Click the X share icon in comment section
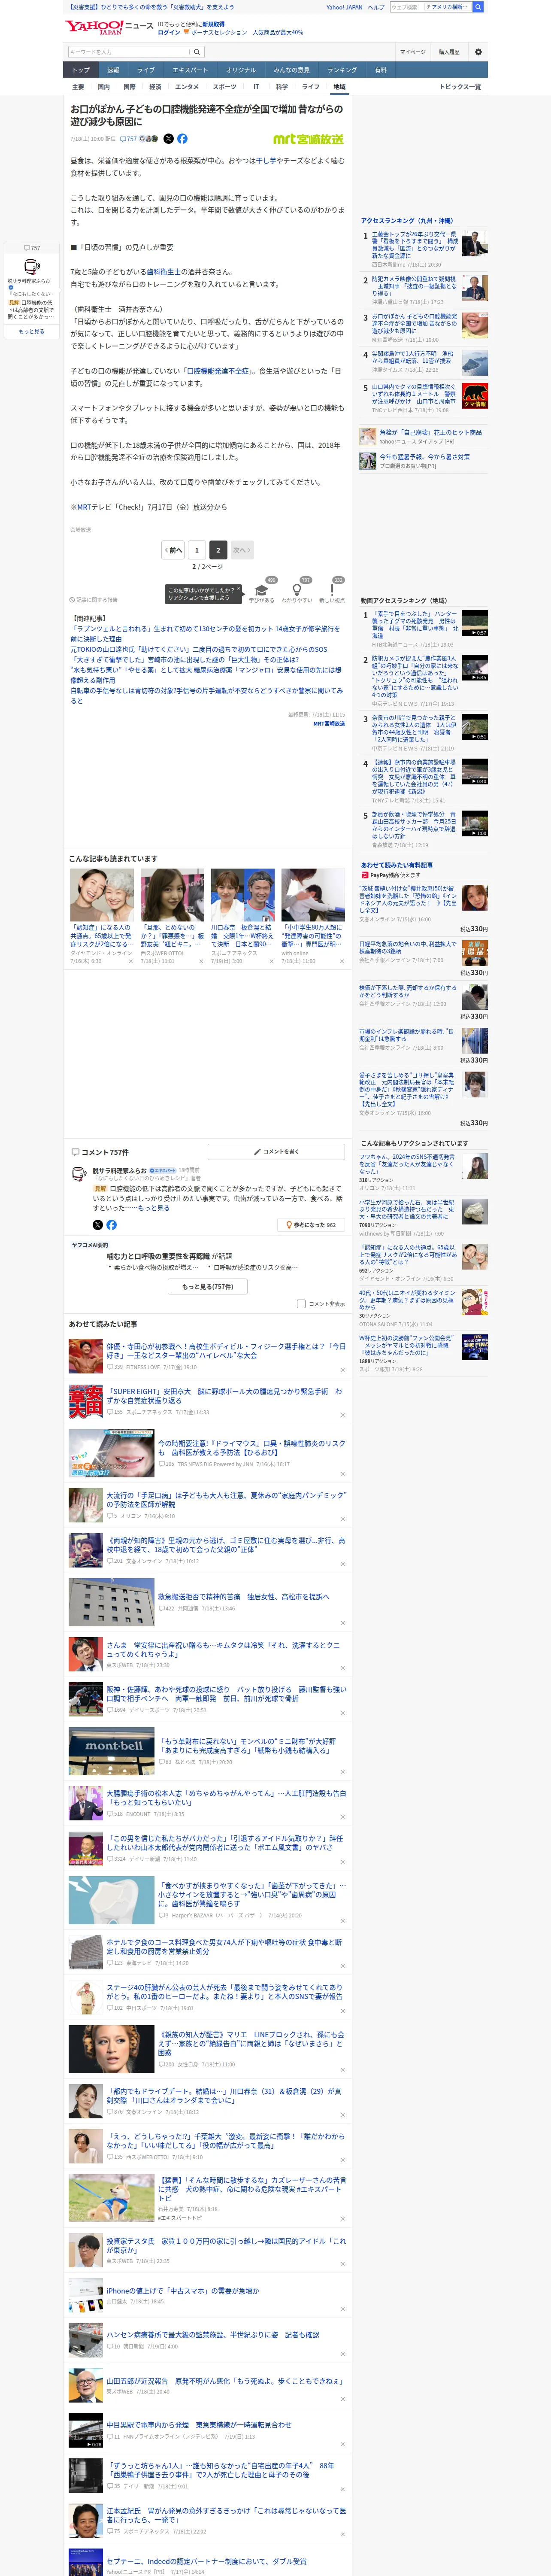 [97, 1224]
